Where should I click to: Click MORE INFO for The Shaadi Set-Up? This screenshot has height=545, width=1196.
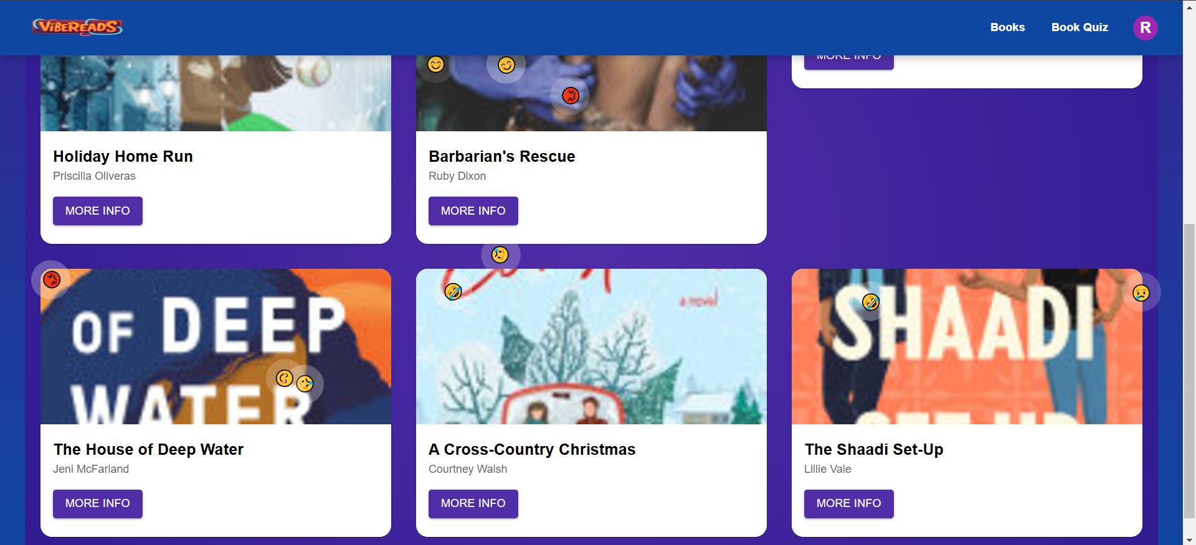pos(849,503)
